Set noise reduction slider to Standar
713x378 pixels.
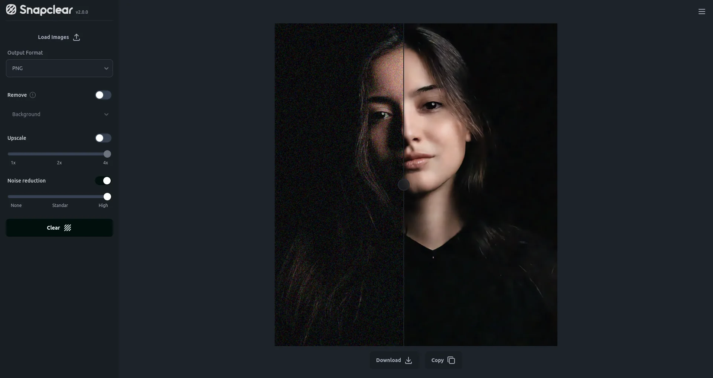(x=59, y=197)
